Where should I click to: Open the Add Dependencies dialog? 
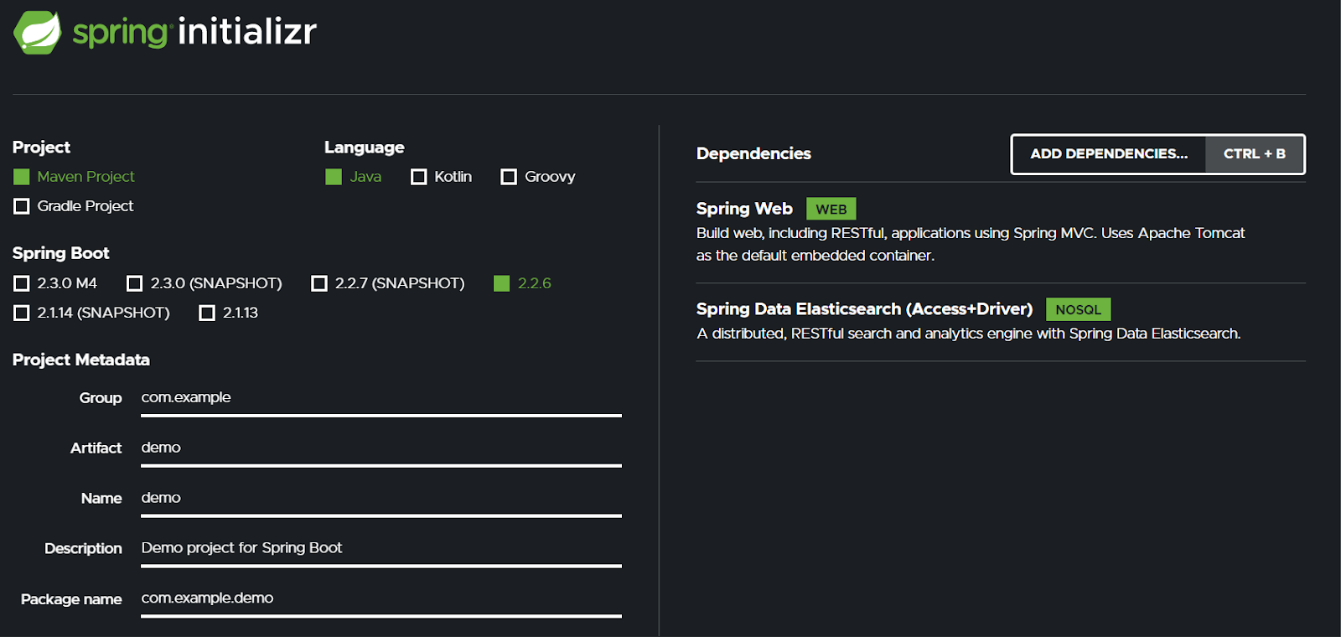(x=1109, y=154)
